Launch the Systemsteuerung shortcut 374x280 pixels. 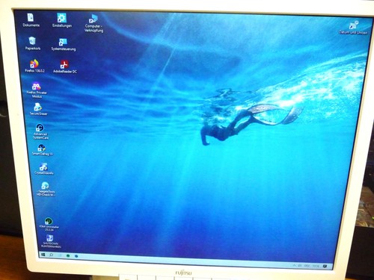(63, 44)
